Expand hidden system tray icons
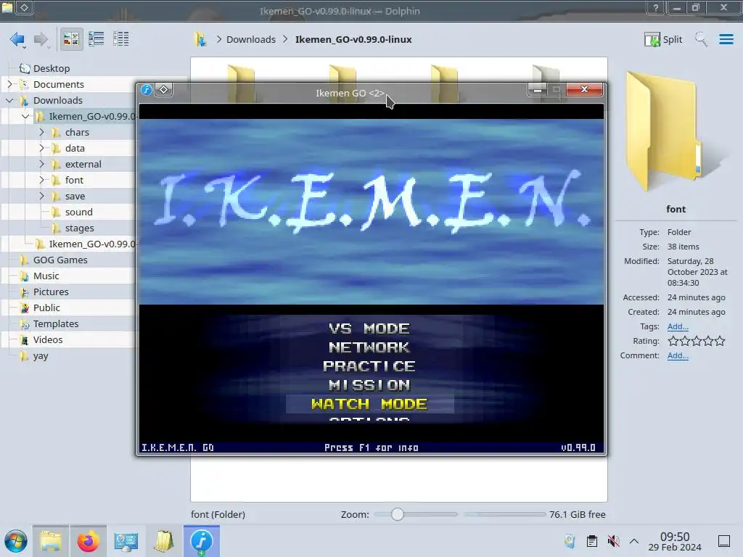This screenshot has width=743, height=557. click(634, 541)
